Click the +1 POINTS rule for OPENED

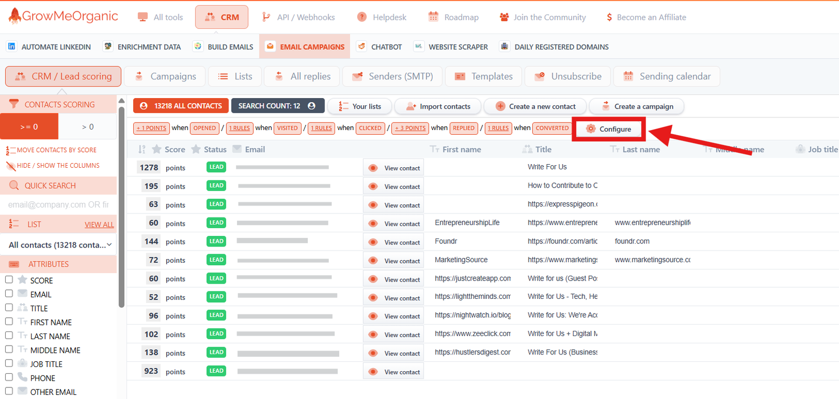(152, 128)
